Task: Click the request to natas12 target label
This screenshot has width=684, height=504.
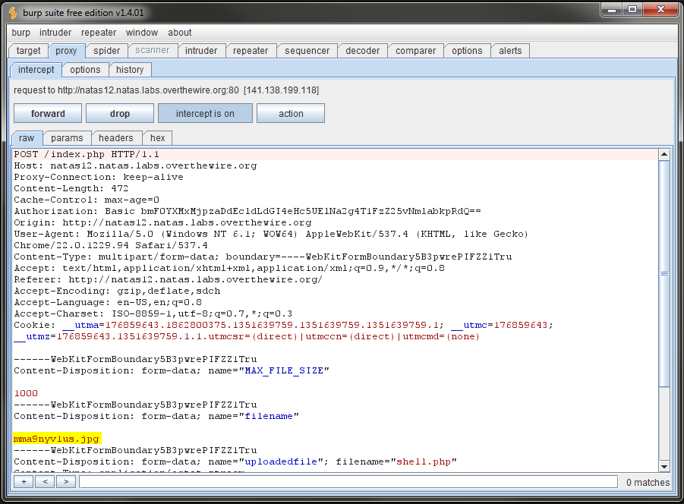Action: (166, 90)
